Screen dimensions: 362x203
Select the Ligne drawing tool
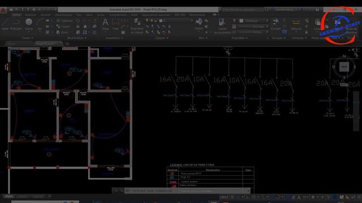point(5,24)
